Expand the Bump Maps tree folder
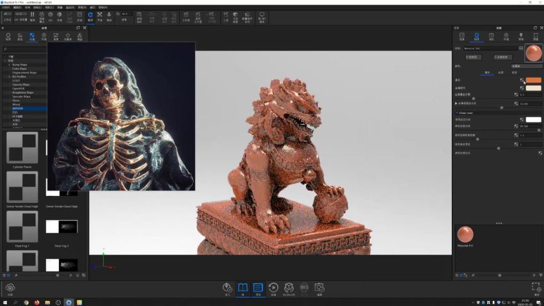The height and width of the screenshot is (306, 544). 9,65
